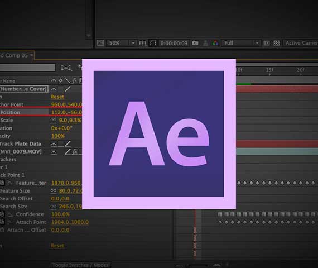Toggle stopwatch for Feature Center property
The image size is (318, 268).
2,183
